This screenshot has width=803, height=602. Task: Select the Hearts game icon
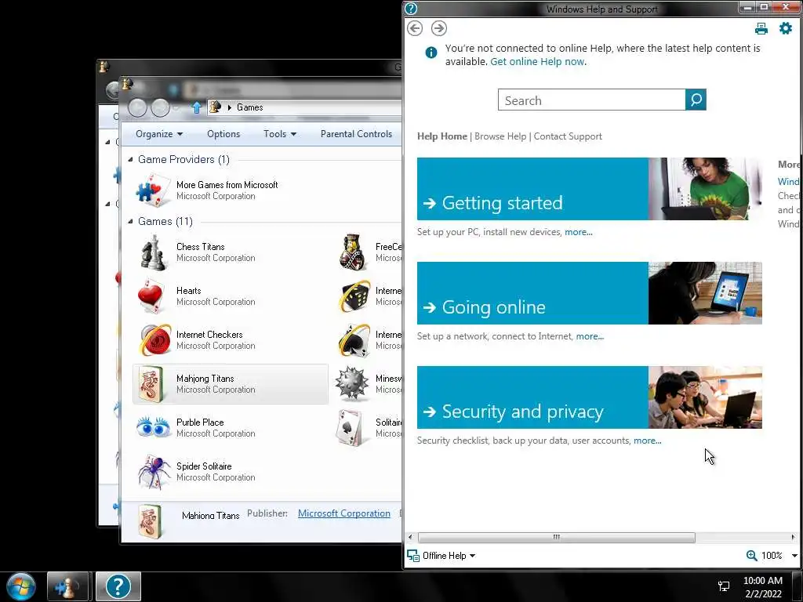tap(151, 296)
